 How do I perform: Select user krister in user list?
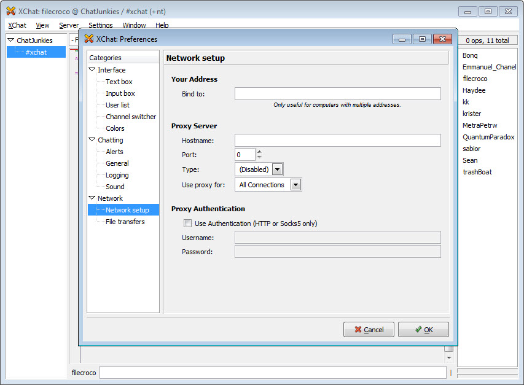pyautogui.click(x=472, y=114)
